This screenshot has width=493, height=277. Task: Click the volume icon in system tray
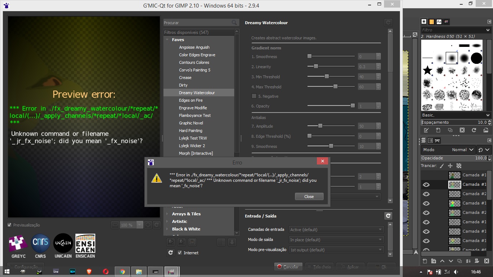pyautogui.click(x=456, y=272)
